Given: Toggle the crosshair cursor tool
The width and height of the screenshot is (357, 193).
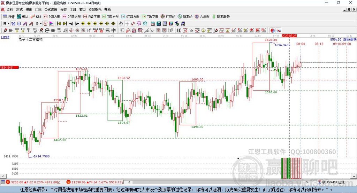Looking at the screenshot, I should 127,24.
